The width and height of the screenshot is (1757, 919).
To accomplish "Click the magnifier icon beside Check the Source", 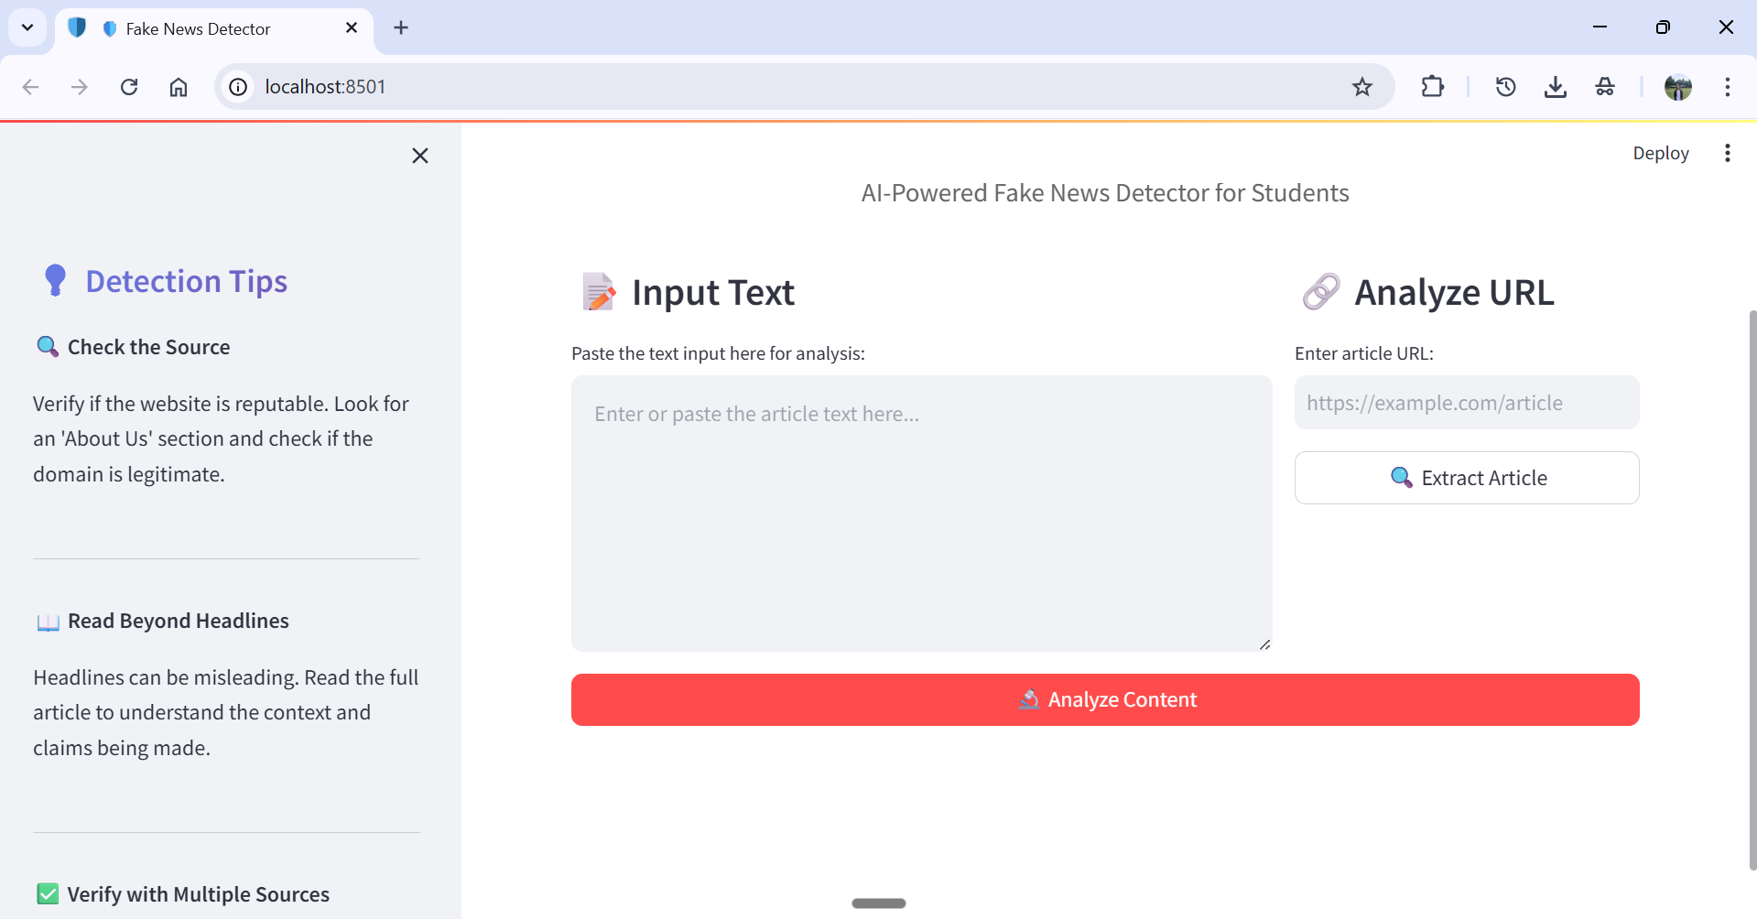I will click(x=47, y=346).
